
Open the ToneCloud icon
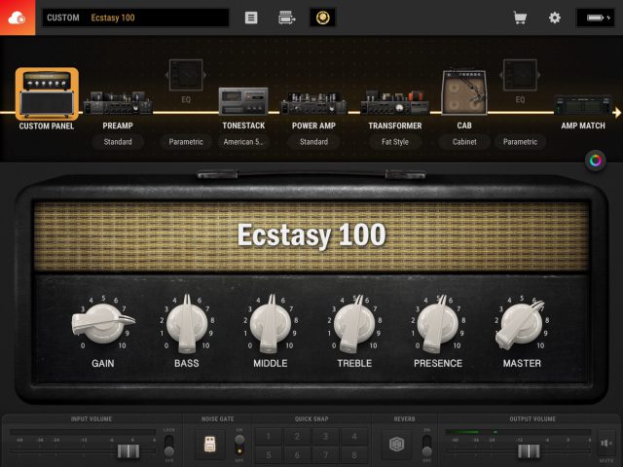pos(18,18)
